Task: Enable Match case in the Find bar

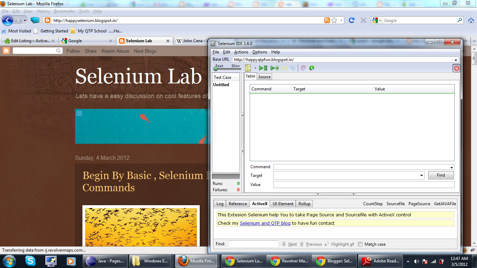Action: tap(360, 244)
